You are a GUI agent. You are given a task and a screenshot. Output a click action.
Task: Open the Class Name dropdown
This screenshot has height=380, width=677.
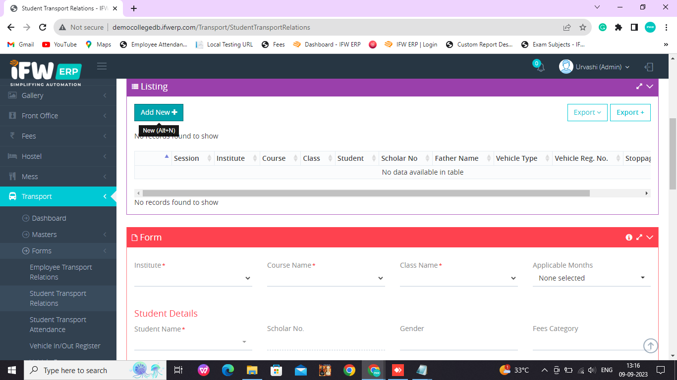[x=459, y=278]
